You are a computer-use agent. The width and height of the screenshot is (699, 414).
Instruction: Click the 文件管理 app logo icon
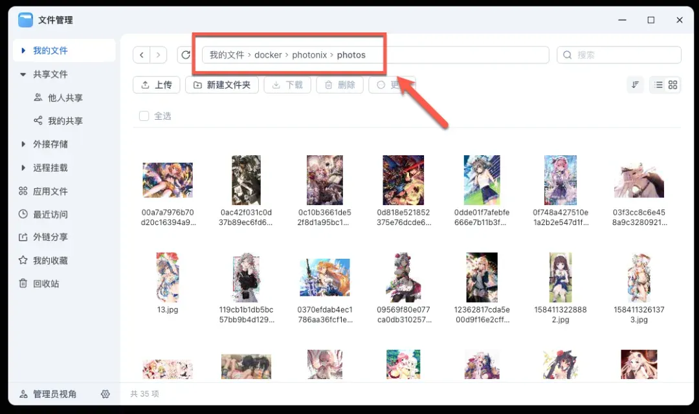point(25,20)
